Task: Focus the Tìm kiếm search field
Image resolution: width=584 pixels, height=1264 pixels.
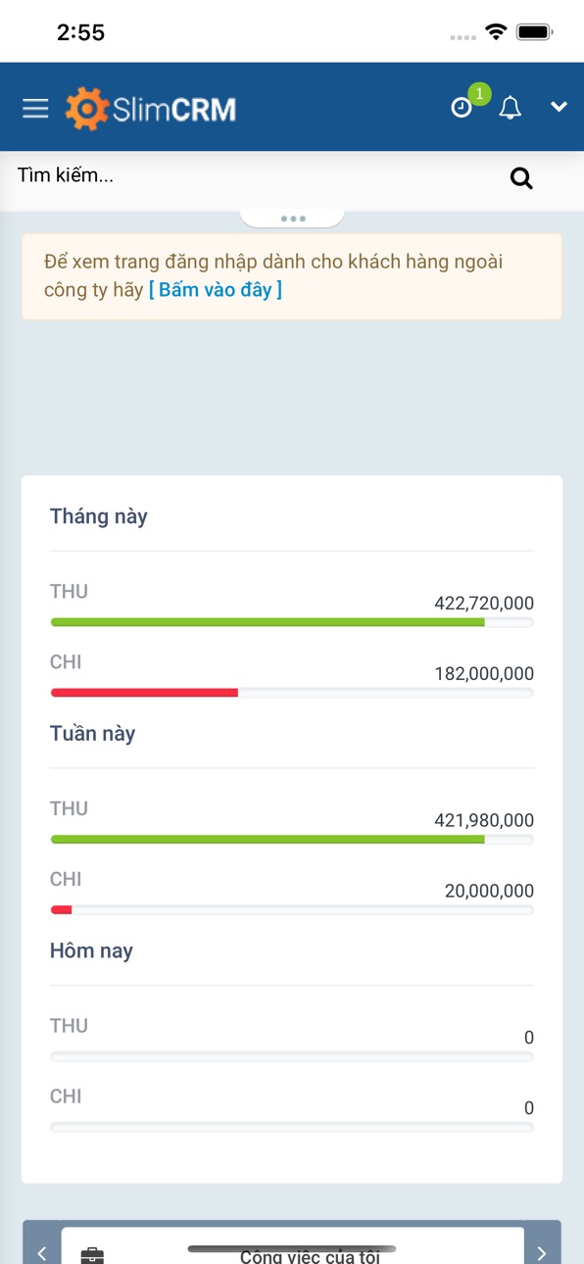Action: point(255,176)
